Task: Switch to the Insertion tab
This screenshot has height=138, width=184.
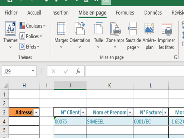Action: (60, 13)
